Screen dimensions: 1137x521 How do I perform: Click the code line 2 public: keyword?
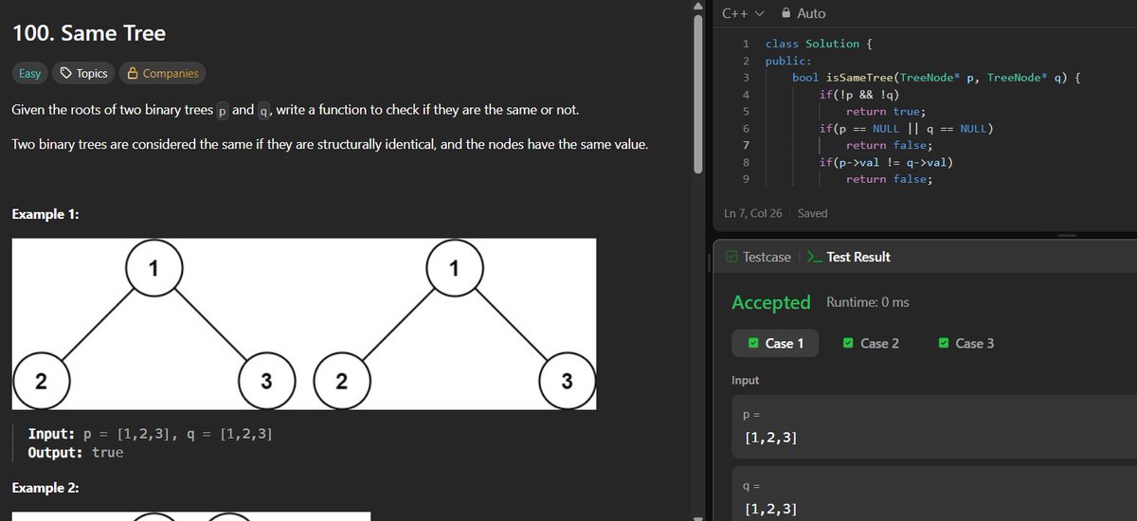(x=788, y=61)
